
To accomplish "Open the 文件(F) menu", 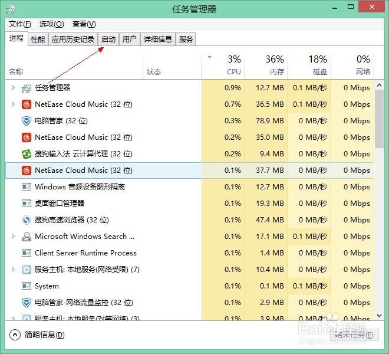I will [x=20, y=24].
